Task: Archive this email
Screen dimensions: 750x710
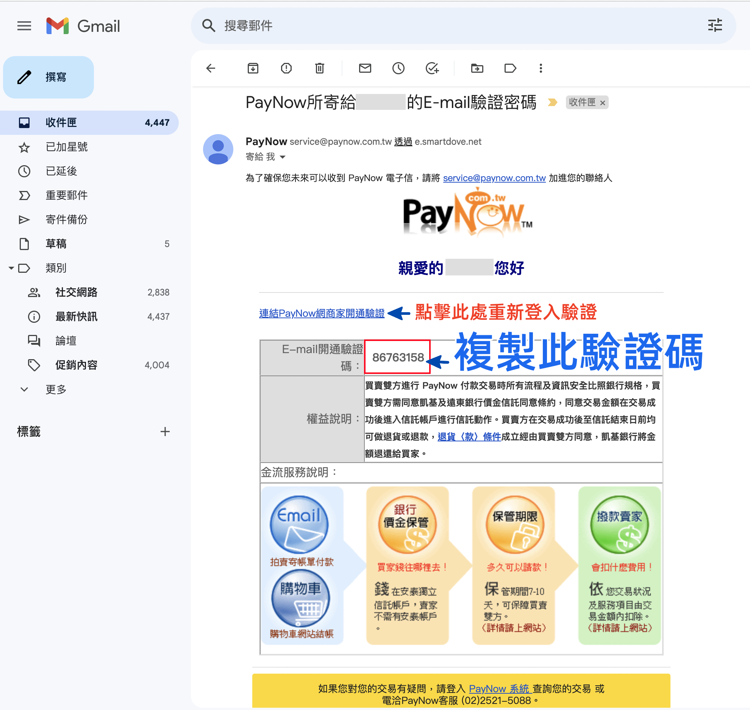Action: (x=253, y=68)
